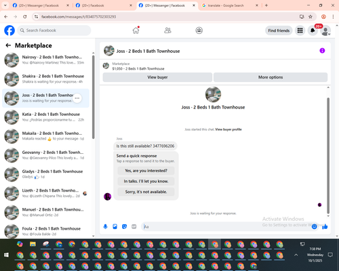Click the site information icon
339x271 pixels.
36,17
